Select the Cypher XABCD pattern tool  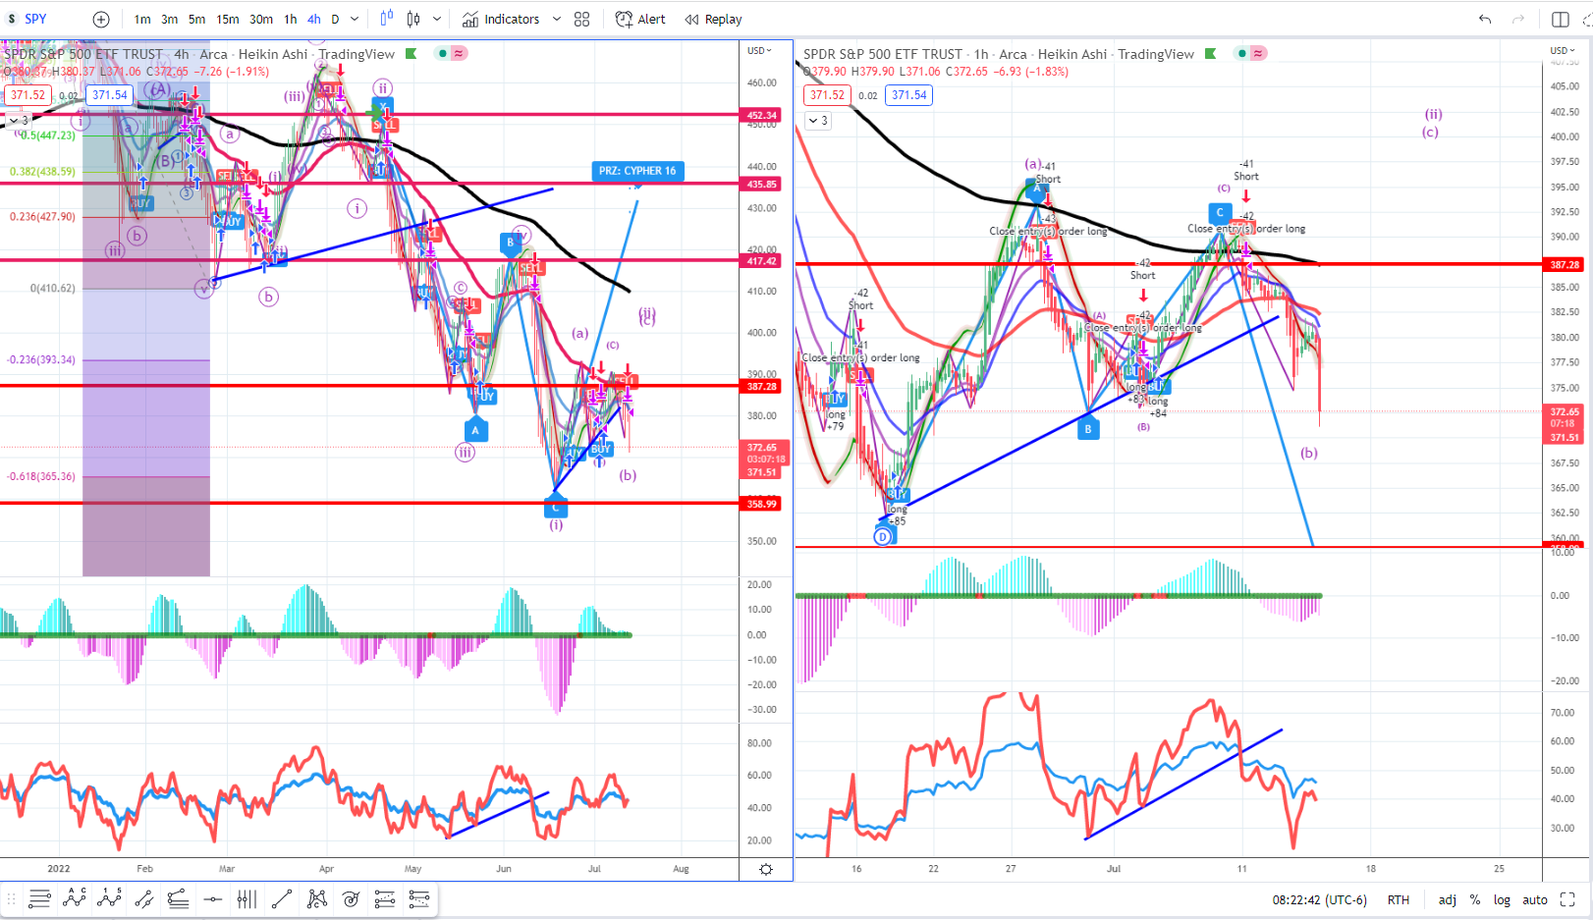pyautogui.click(x=316, y=899)
